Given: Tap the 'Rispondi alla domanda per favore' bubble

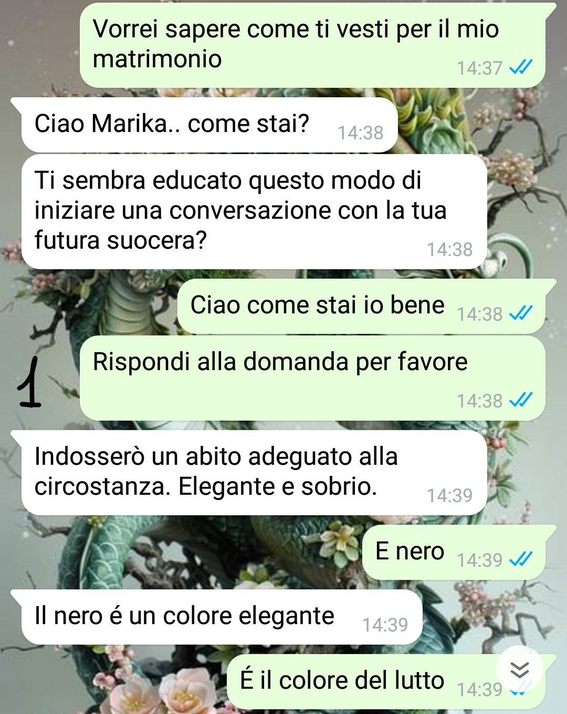Looking at the screenshot, I should 312,378.
